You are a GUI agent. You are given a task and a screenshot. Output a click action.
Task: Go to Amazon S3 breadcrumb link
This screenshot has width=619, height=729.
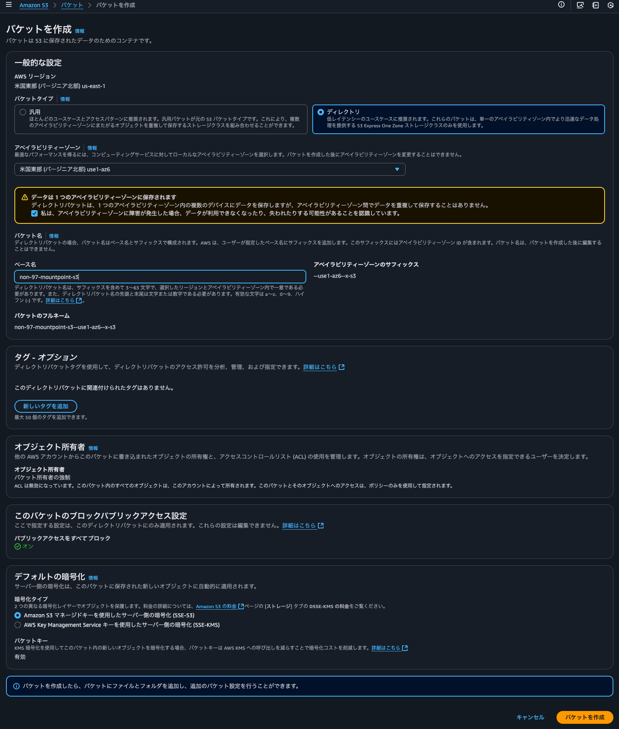(34, 5)
